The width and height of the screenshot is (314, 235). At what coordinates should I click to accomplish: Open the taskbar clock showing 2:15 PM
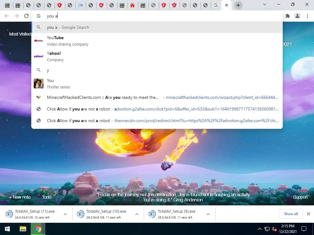click(288, 229)
